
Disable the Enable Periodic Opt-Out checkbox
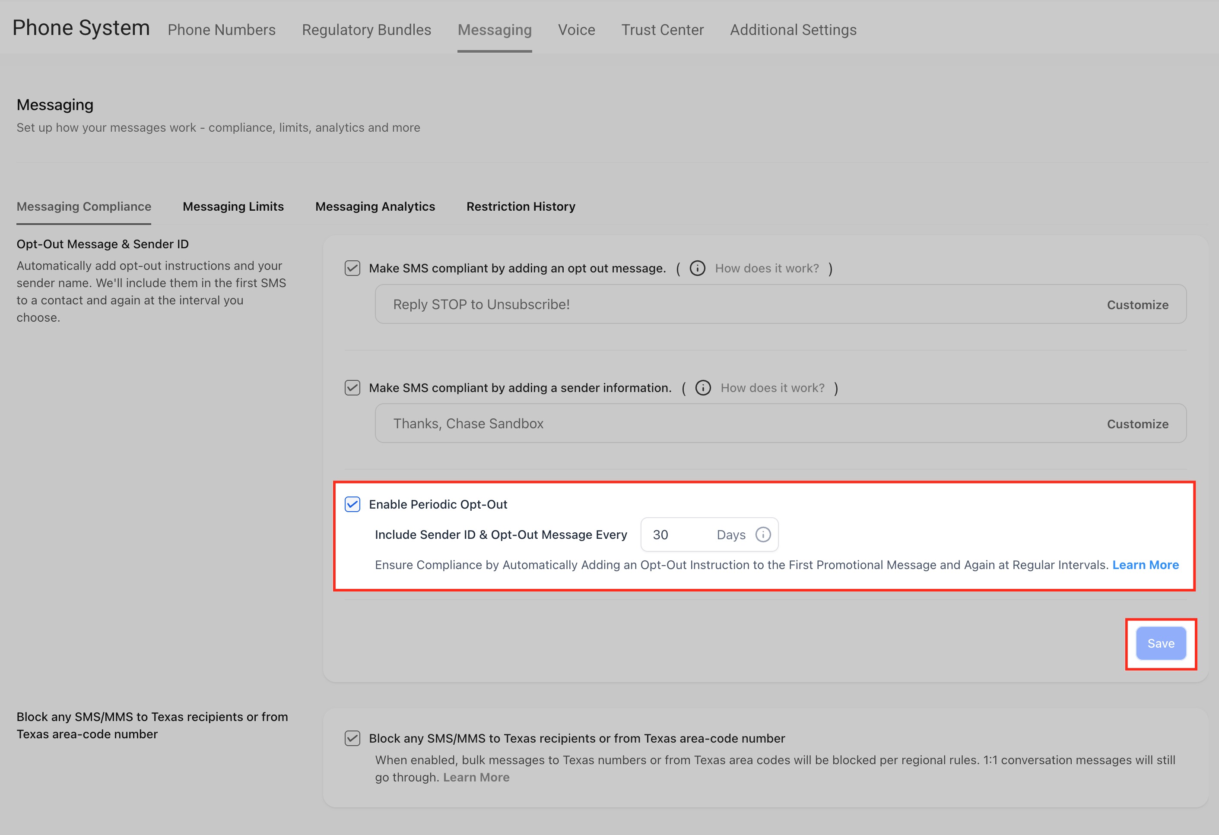352,504
